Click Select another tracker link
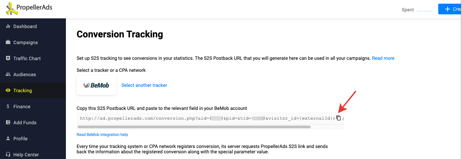Image resolution: width=462 pixels, height=159 pixels. pos(144,85)
